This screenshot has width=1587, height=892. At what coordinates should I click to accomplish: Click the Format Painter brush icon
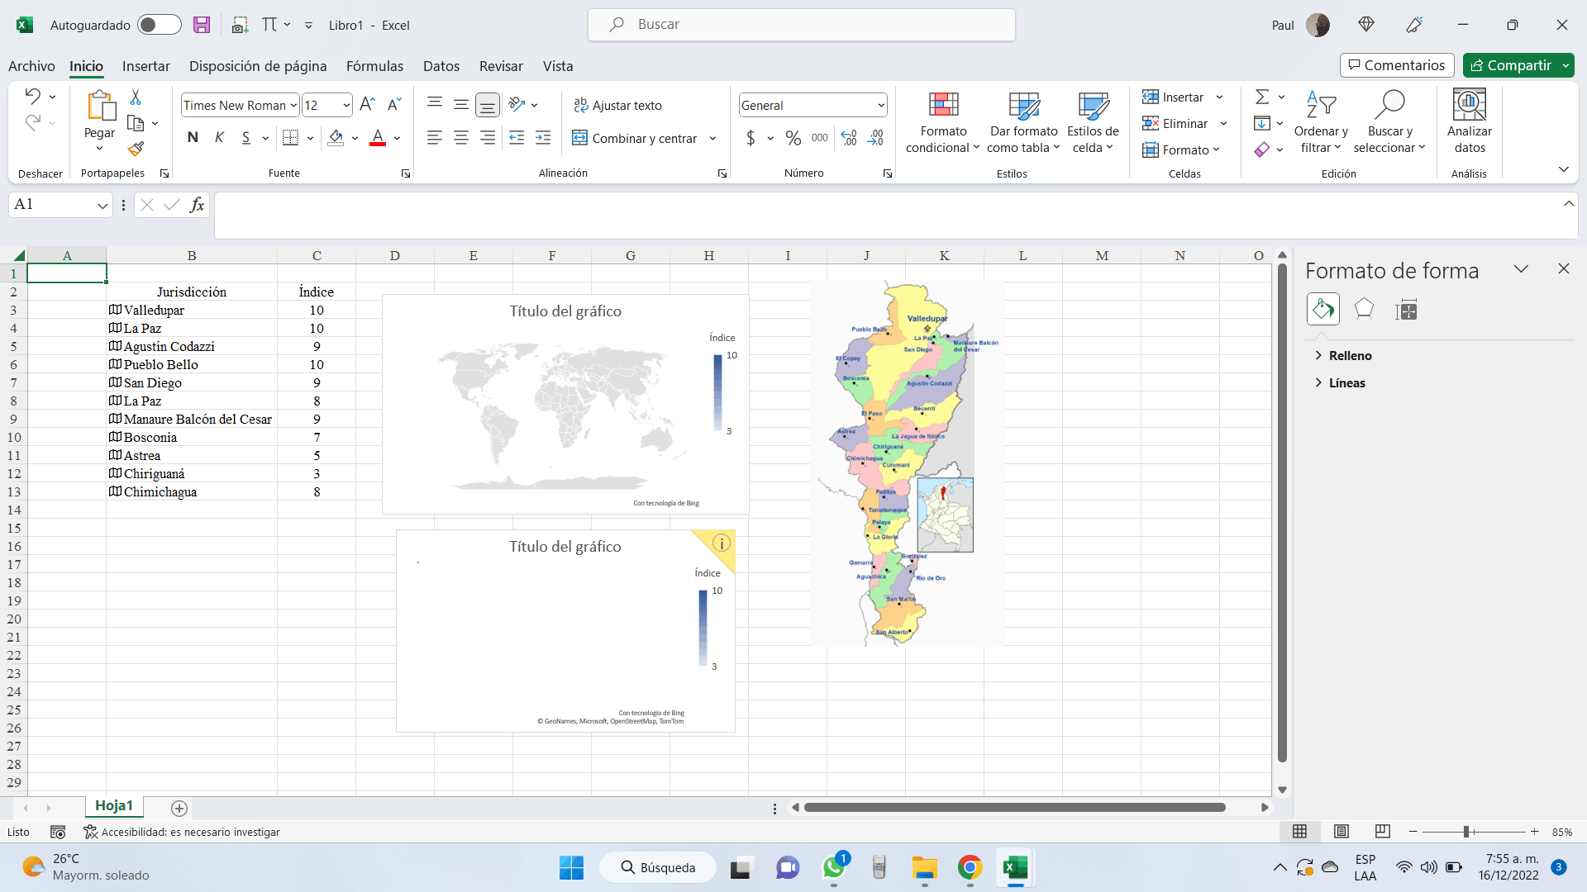136,149
